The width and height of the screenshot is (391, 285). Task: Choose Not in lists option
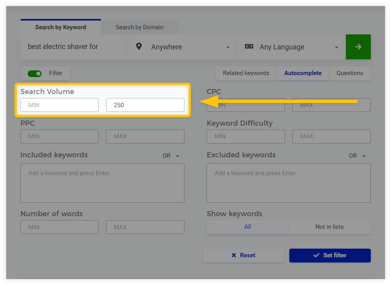[329, 227]
